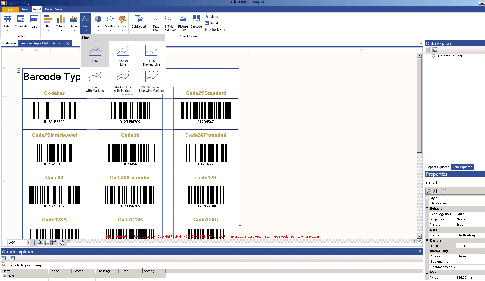Sort Properties alphabetically
This screenshot has height=281, width=485.
tap(435, 191)
